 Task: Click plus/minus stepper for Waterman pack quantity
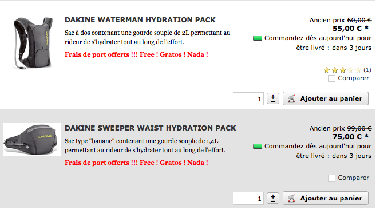(273, 98)
